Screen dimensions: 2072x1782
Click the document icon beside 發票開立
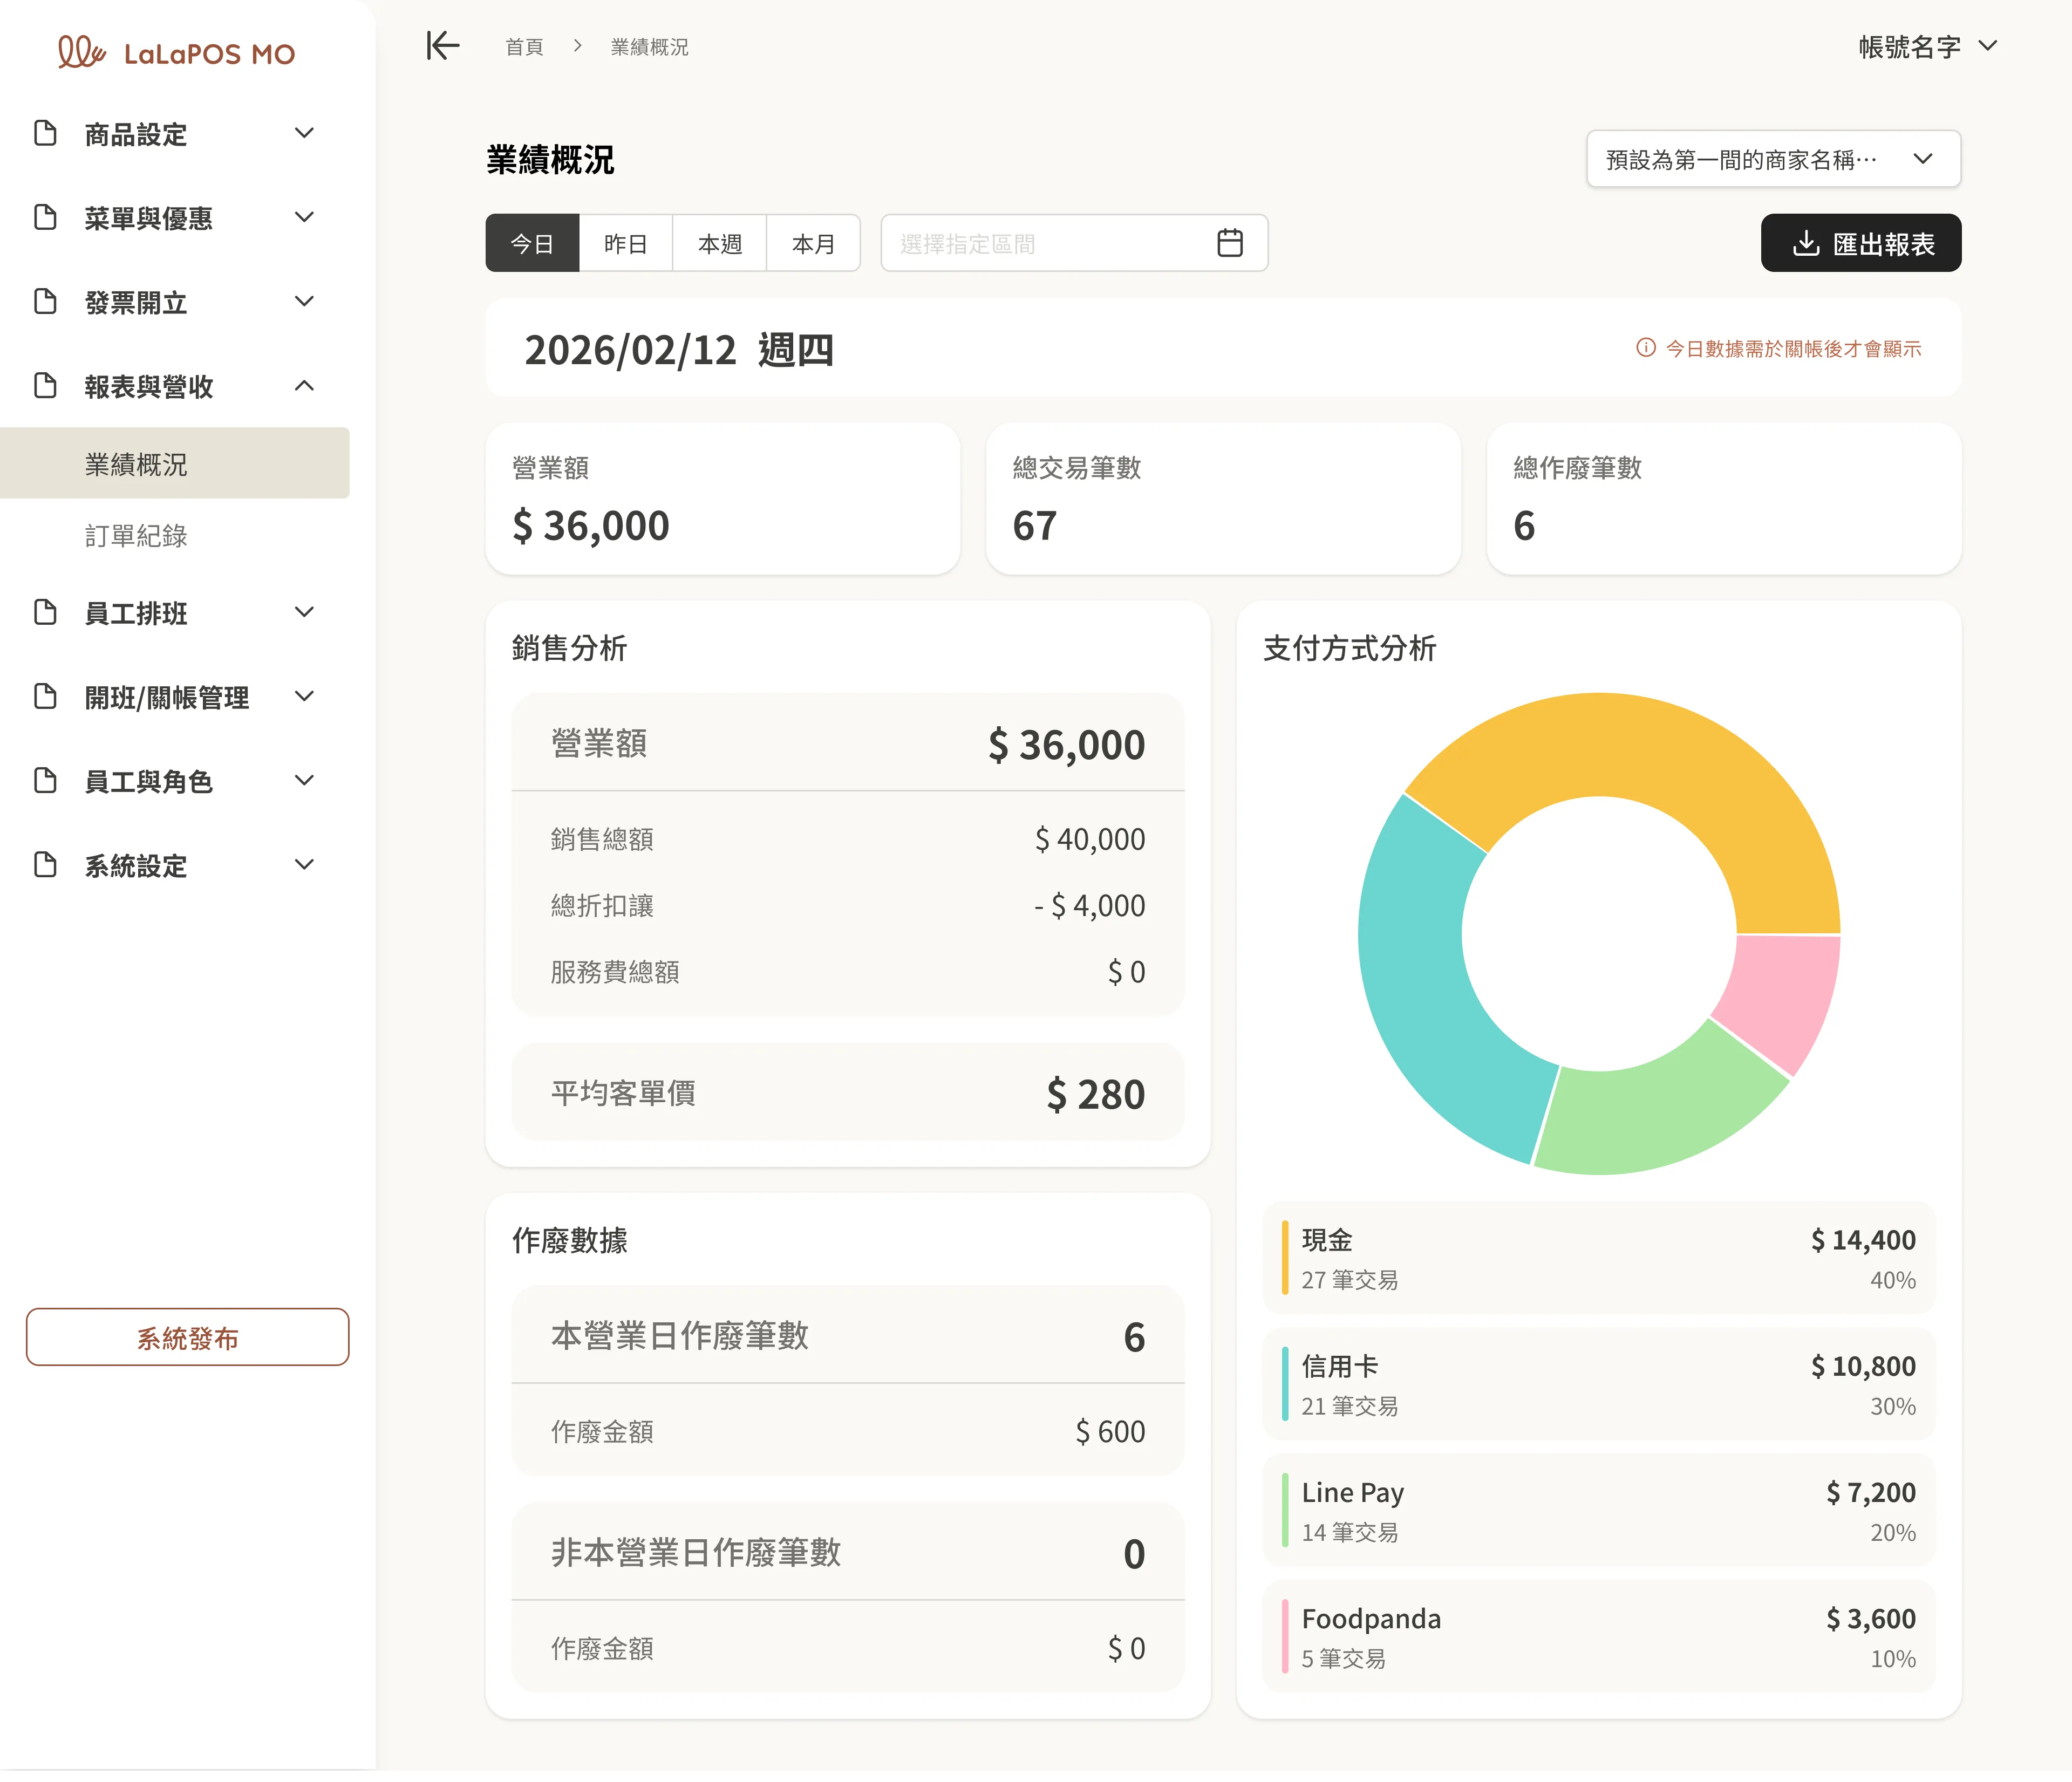pyautogui.click(x=46, y=301)
